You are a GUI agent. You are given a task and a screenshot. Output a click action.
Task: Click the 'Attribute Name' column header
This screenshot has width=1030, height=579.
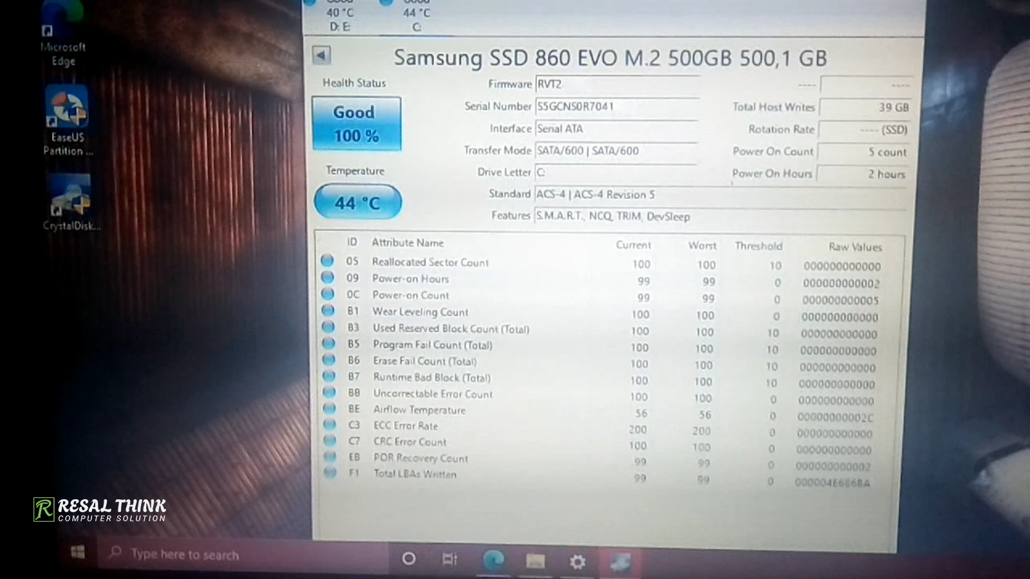tap(407, 243)
